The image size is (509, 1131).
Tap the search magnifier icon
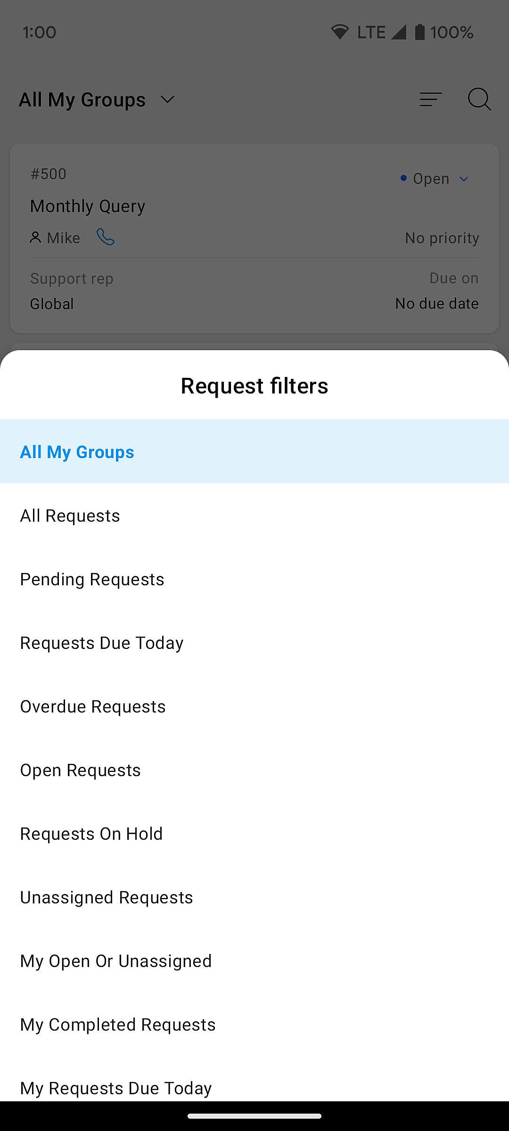pyautogui.click(x=479, y=99)
